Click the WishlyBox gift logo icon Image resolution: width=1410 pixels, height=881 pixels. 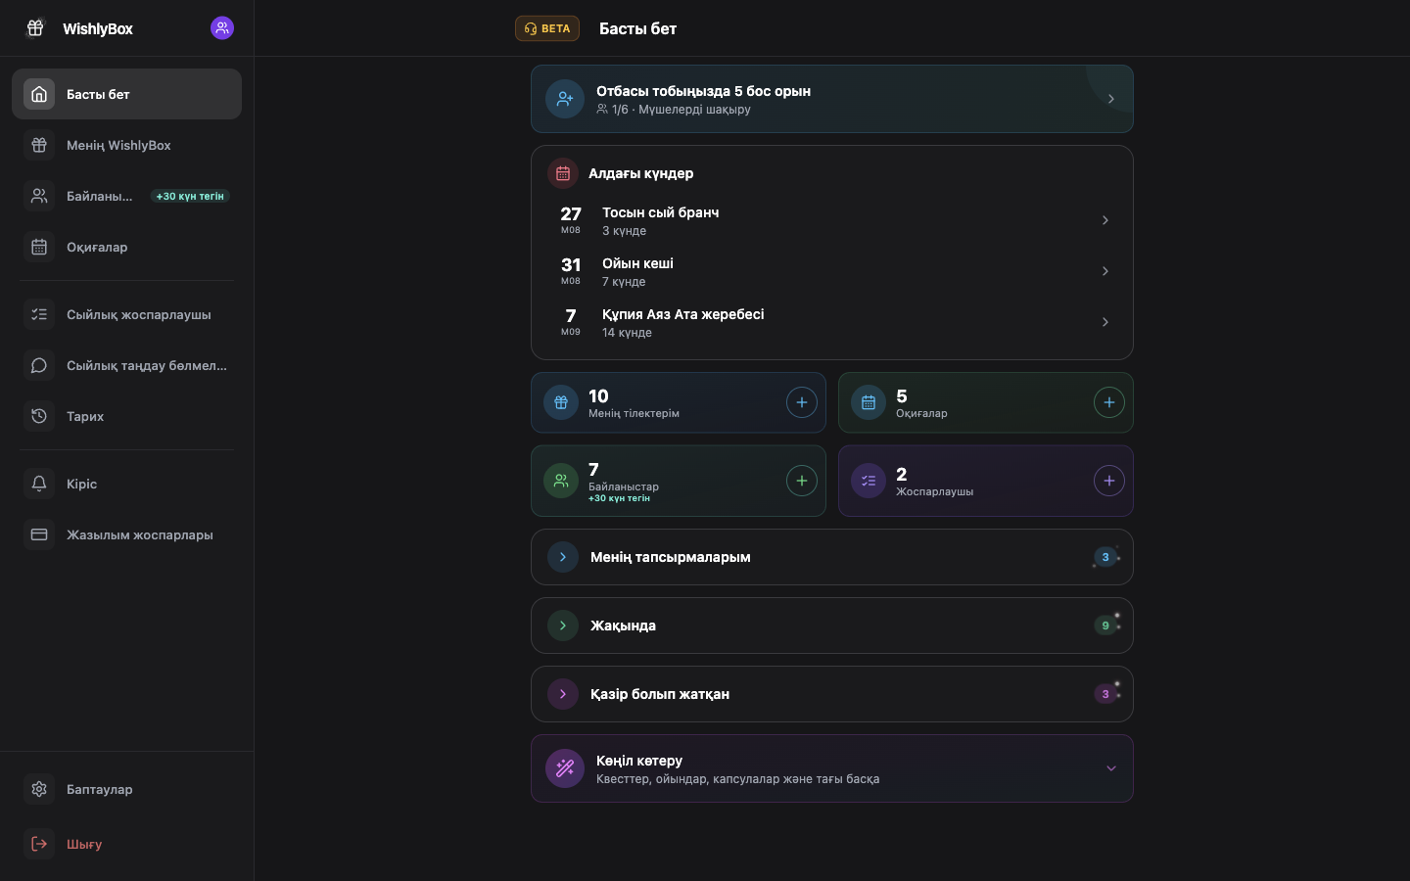pos(35,28)
